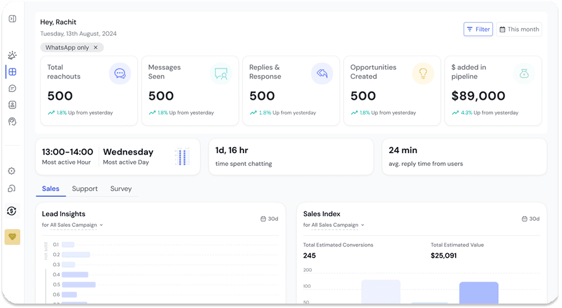The height and width of the screenshot is (308, 562).
Task: Click the Filter button
Action: tap(477, 30)
